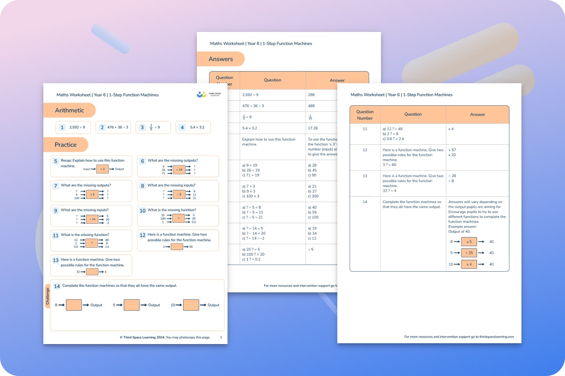Select the × 5 box in answer 14
This screenshot has width=565, height=376.
[469, 242]
